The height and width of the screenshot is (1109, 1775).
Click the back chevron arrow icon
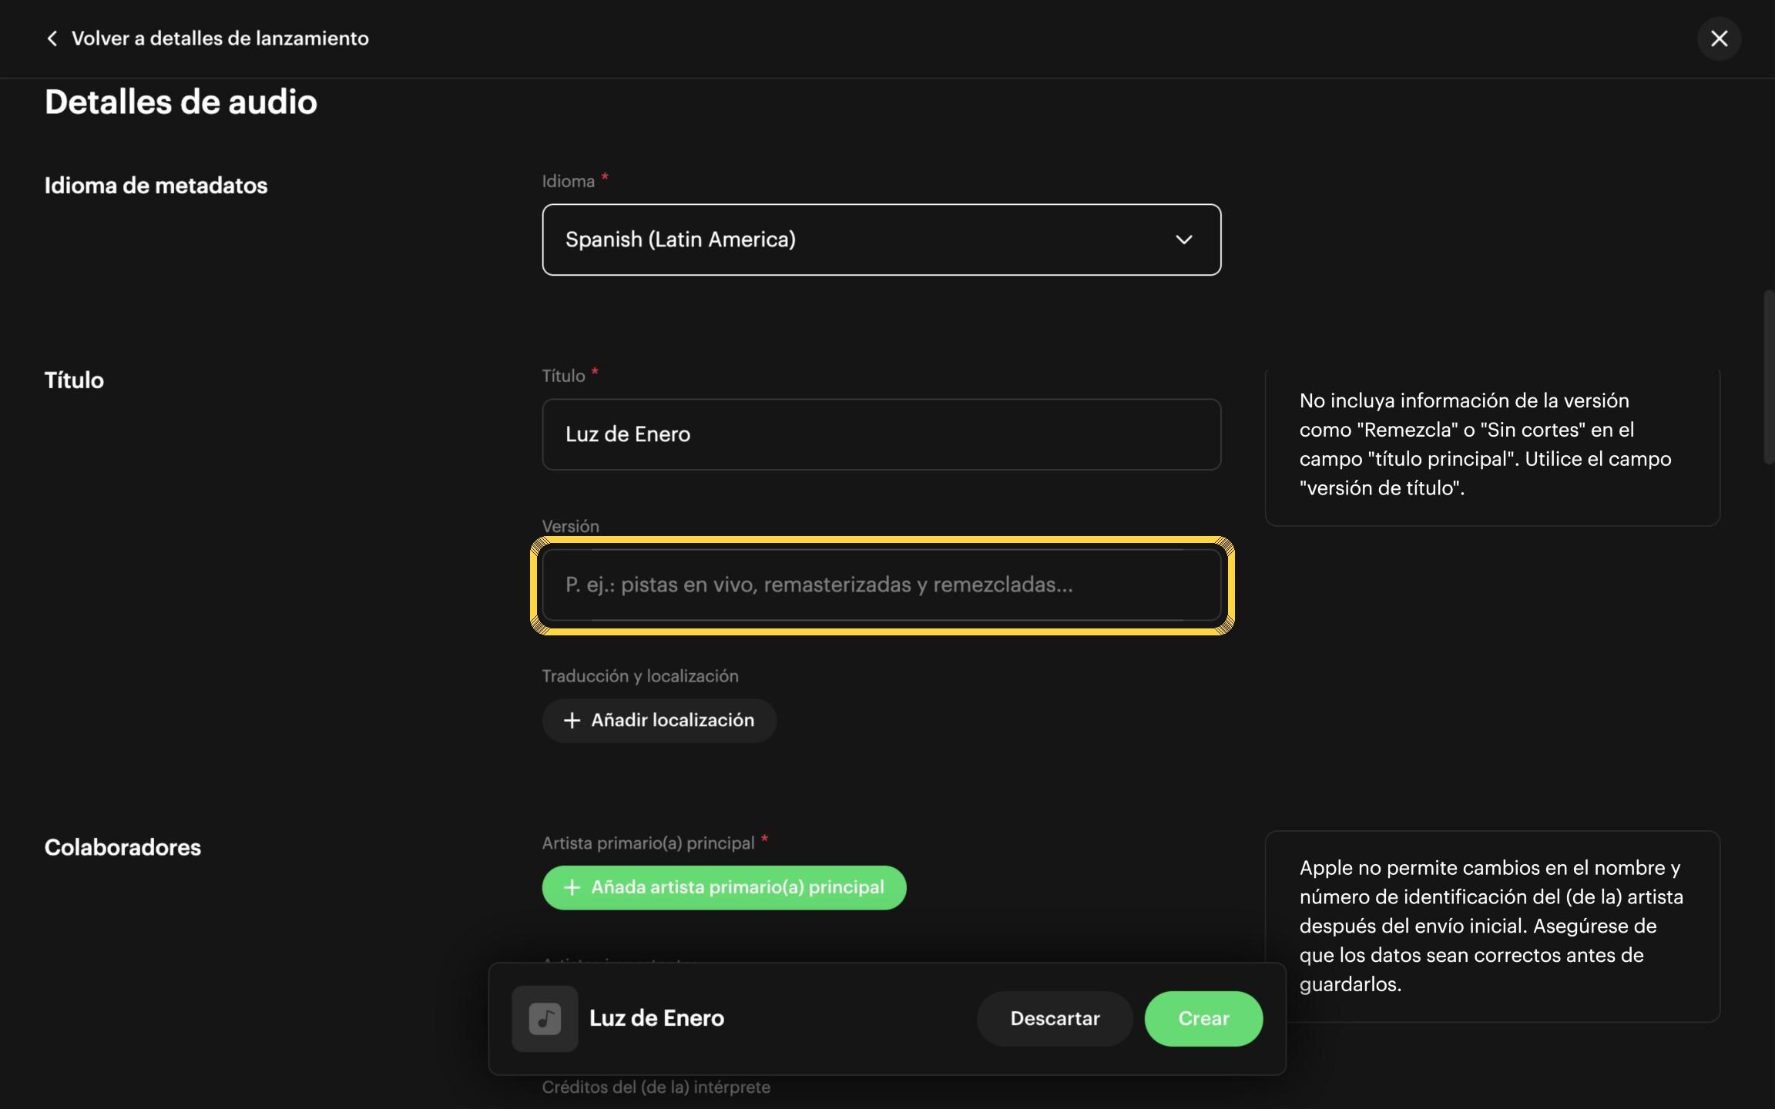(52, 39)
